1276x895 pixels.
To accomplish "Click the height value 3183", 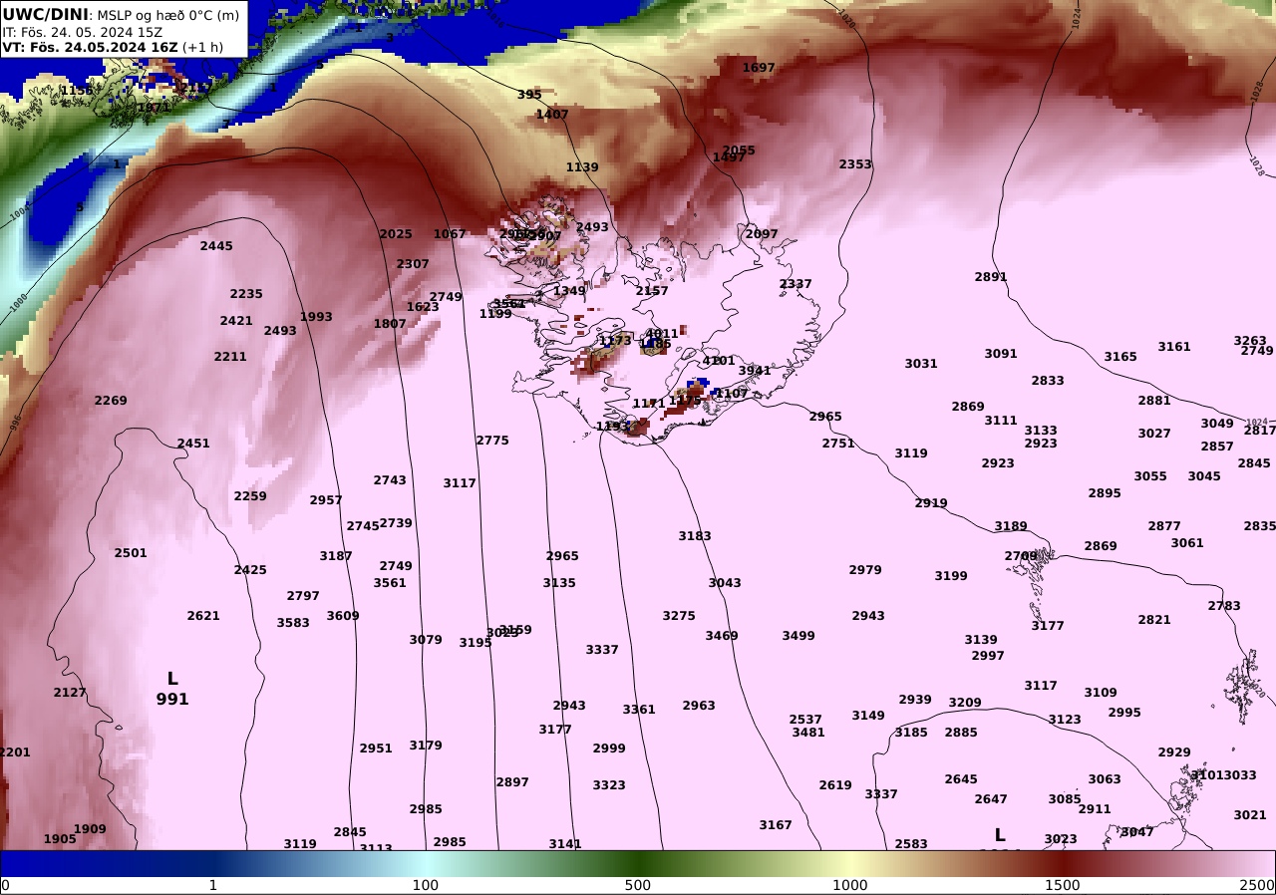I will [695, 536].
